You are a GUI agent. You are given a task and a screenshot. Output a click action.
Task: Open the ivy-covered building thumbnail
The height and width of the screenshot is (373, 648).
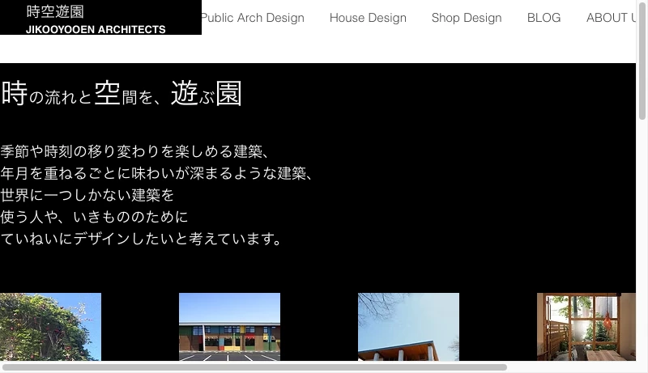(x=50, y=326)
